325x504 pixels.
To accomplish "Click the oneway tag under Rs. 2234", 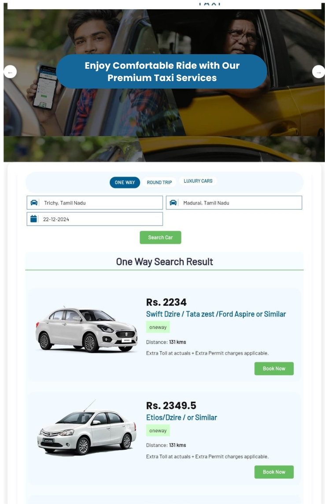I will [158, 327].
